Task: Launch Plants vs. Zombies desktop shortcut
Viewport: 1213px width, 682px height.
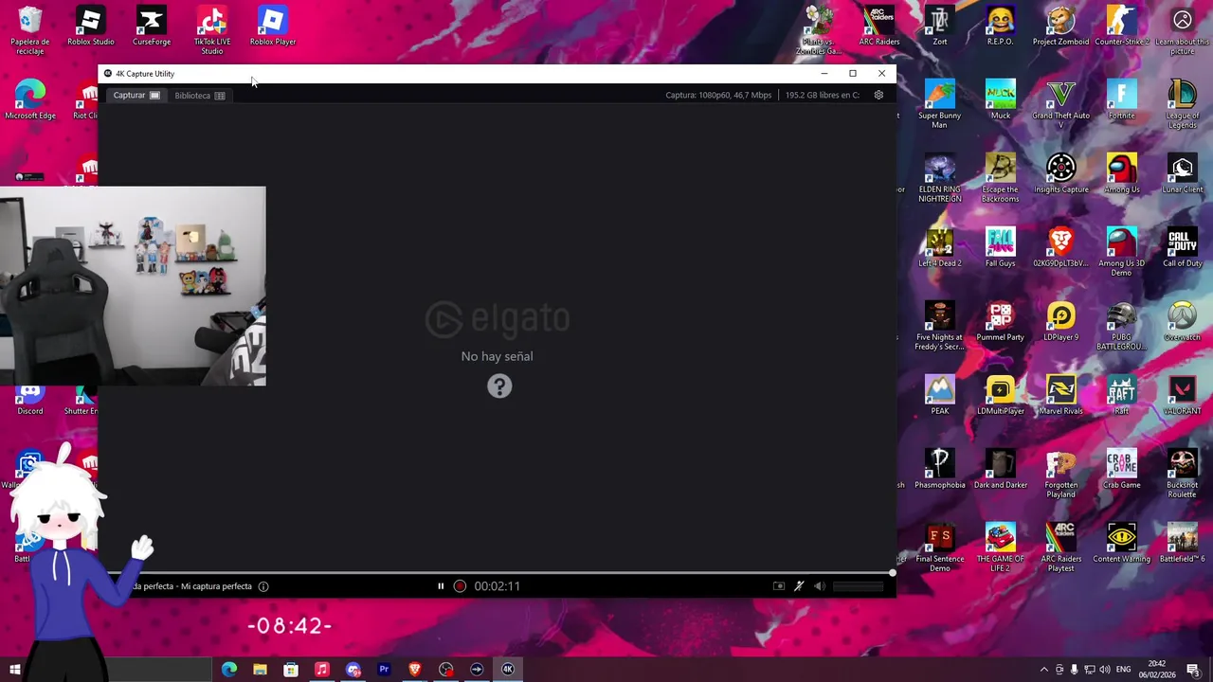Action: click(x=819, y=30)
